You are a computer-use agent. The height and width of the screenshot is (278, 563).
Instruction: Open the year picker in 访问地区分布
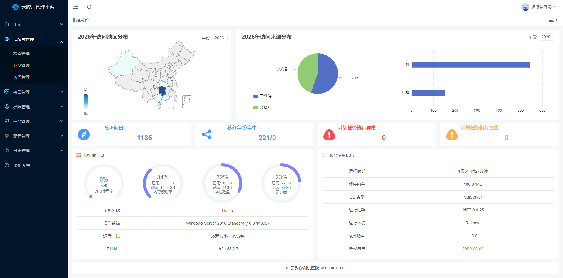[x=219, y=38]
